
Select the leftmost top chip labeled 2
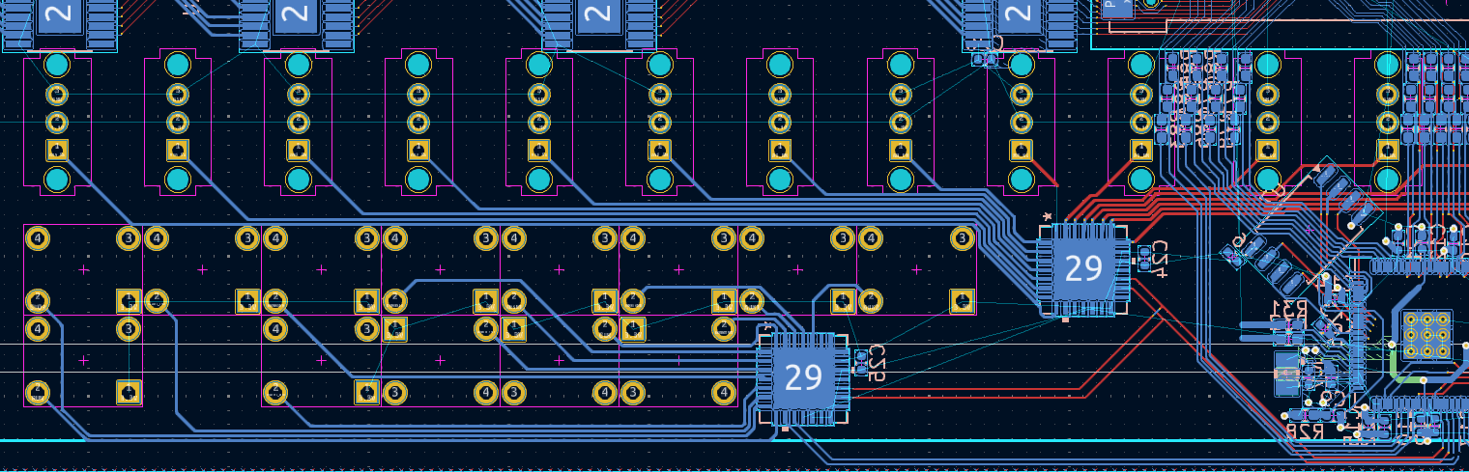pos(58,14)
